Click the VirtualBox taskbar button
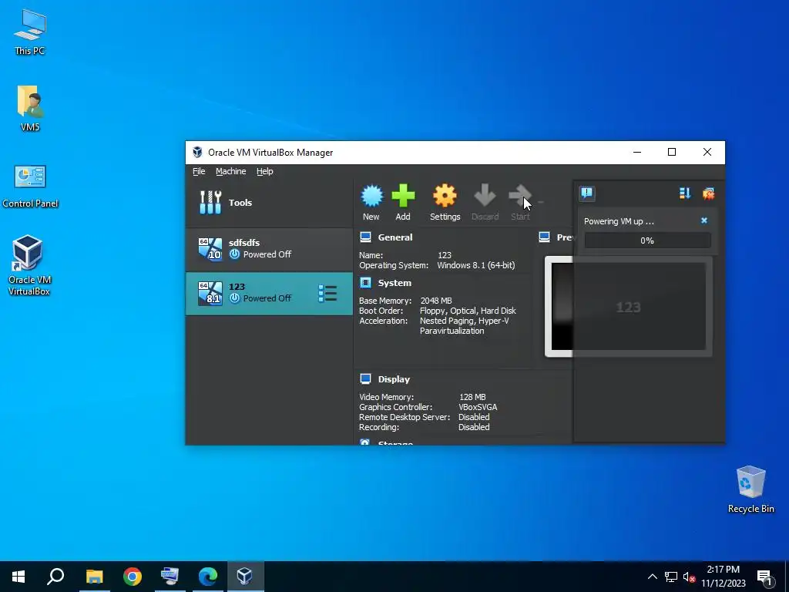The height and width of the screenshot is (592, 789). pyautogui.click(x=245, y=577)
